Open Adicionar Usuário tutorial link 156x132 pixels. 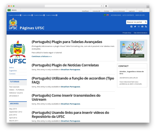(16, 93)
